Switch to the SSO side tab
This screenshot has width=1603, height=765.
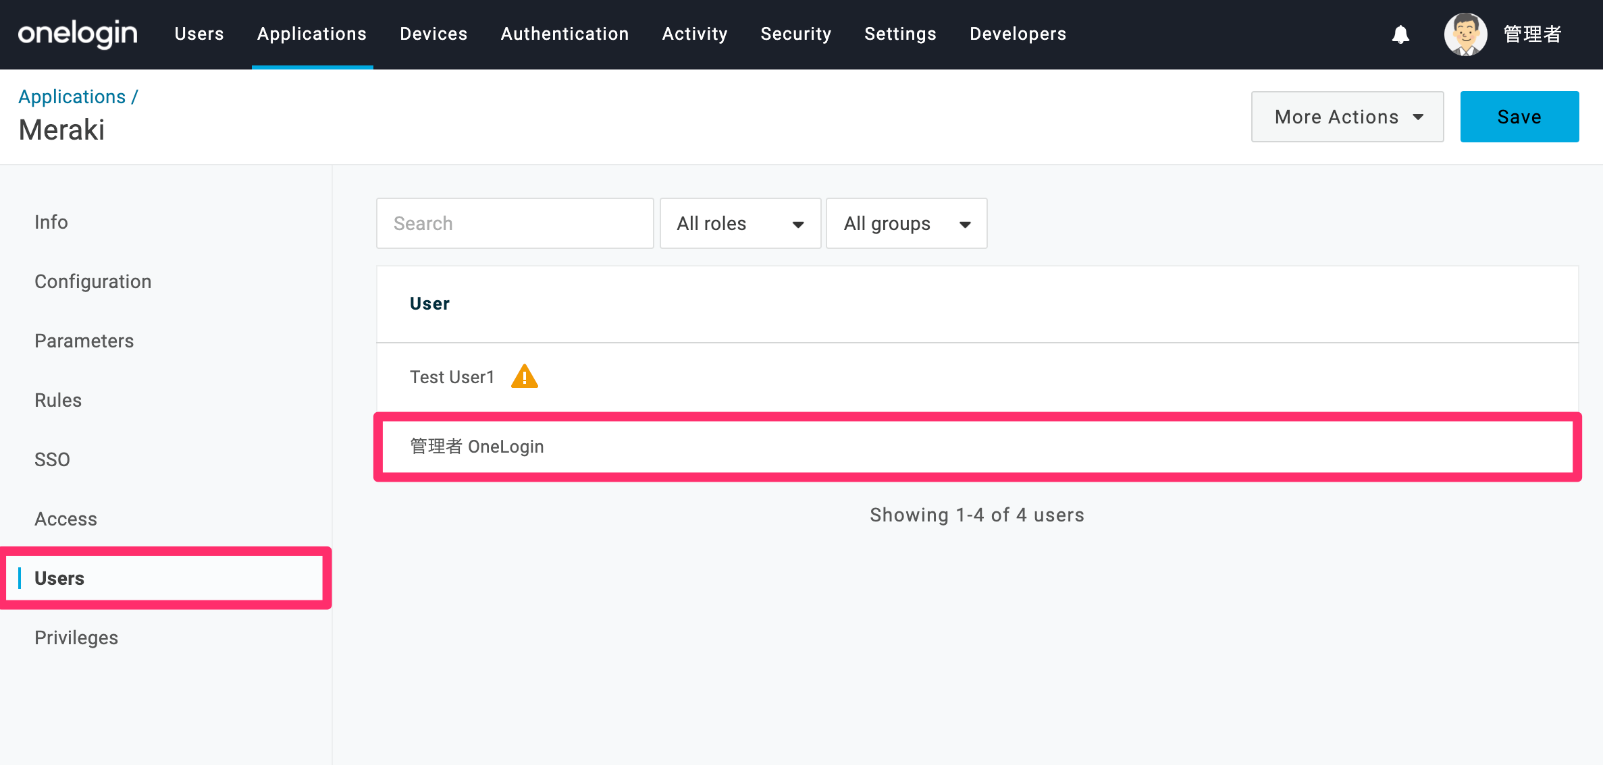coord(53,459)
